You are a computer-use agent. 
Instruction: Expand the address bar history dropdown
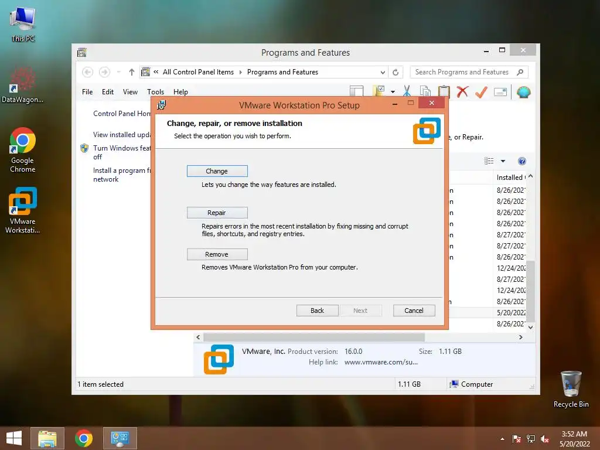point(382,72)
